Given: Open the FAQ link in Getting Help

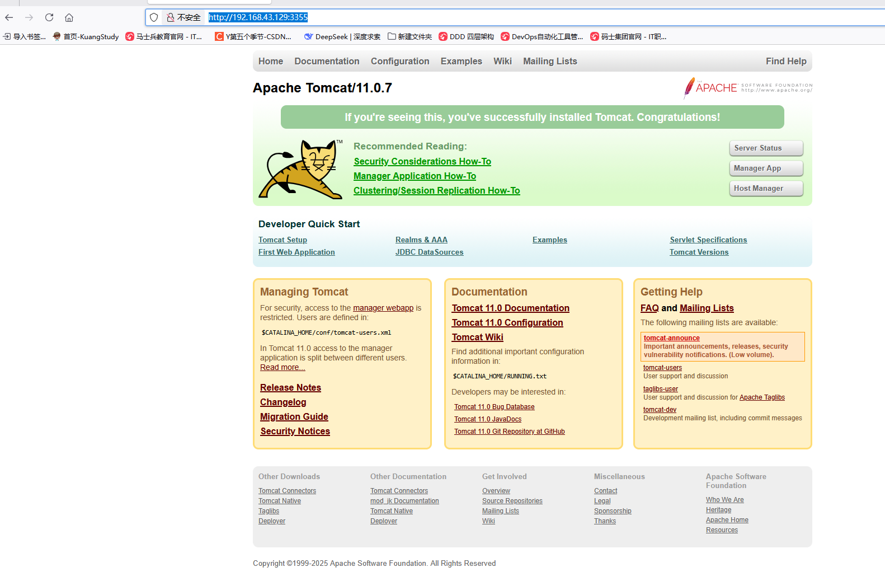Looking at the screenshot, I should (649, 308).
